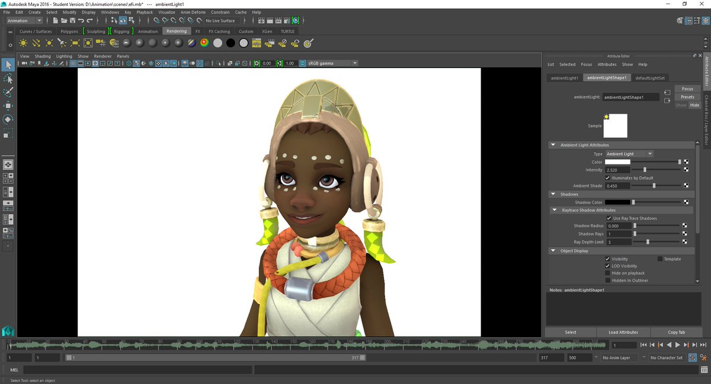Open the Script Editor icon
Image resolution: width=711 pixels, height=384 pixels.
tap(704, 370)
